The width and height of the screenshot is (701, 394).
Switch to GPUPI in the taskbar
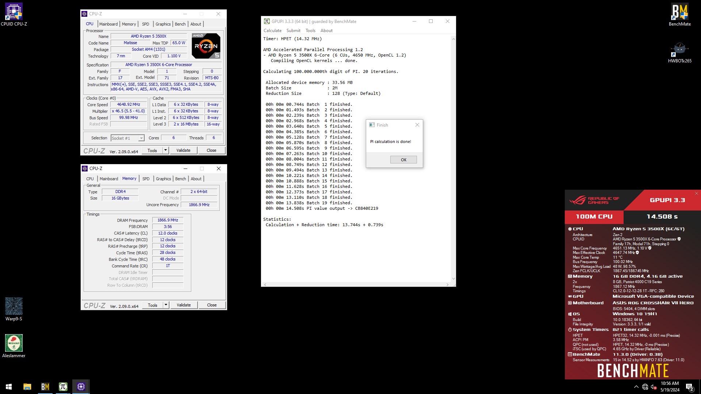tap(63, 386)
